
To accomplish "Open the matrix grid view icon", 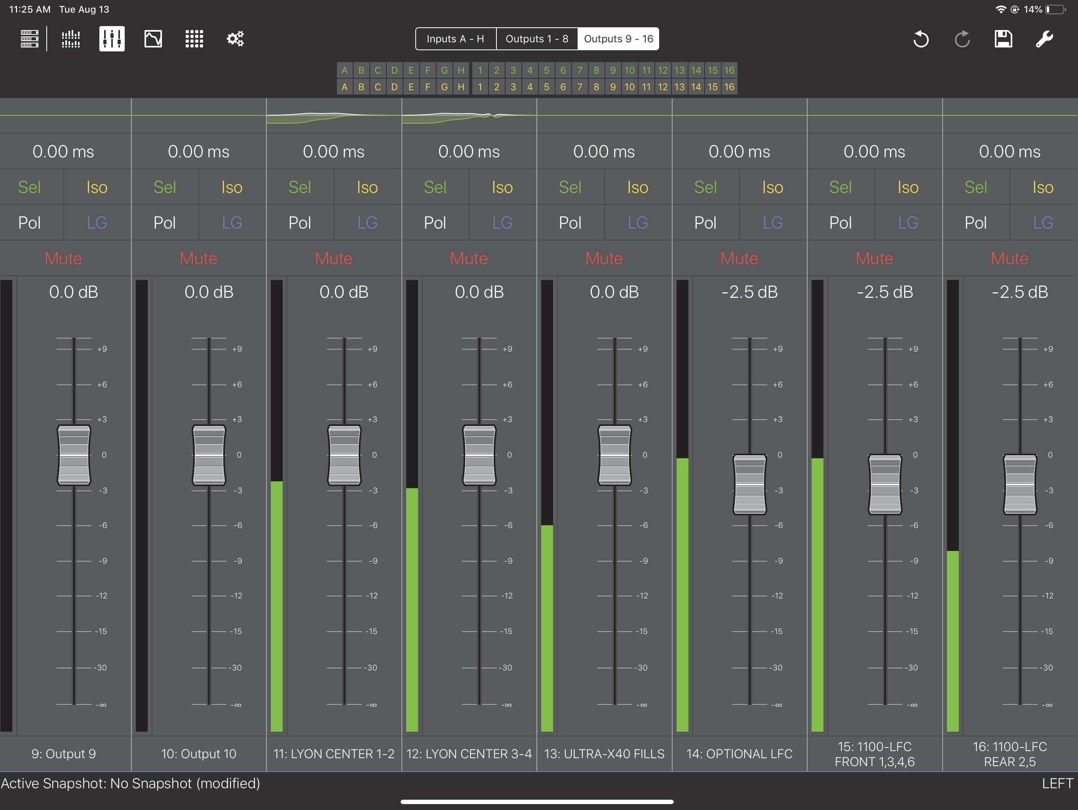I will click(x=194, y=39).
